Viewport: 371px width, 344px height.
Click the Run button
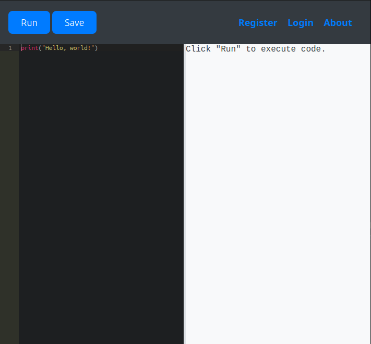[x=29, y=22]
